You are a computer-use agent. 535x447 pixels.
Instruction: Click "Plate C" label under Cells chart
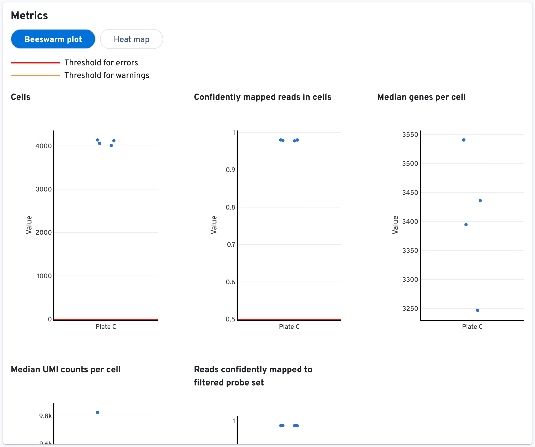tap(106, 327)
